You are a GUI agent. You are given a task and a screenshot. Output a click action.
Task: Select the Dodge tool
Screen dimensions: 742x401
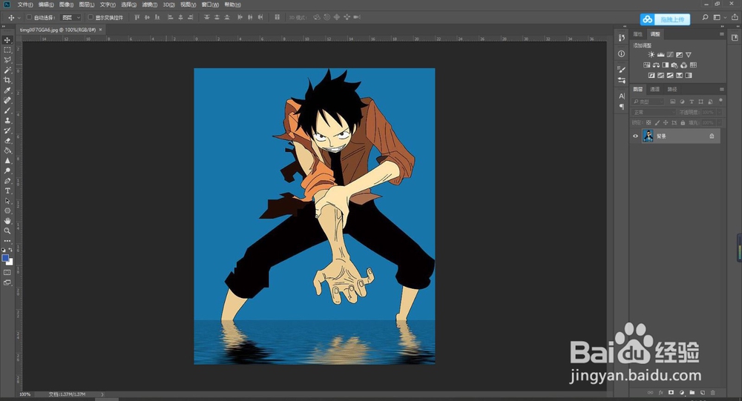pos(7,170)
